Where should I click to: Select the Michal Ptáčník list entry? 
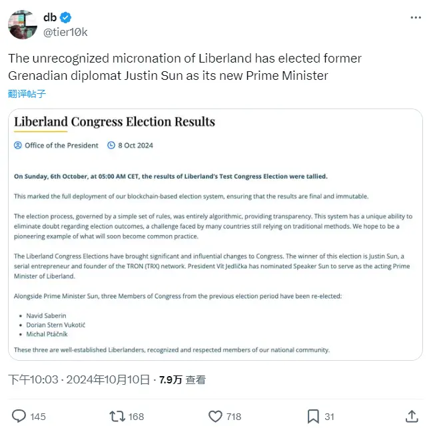48,333
